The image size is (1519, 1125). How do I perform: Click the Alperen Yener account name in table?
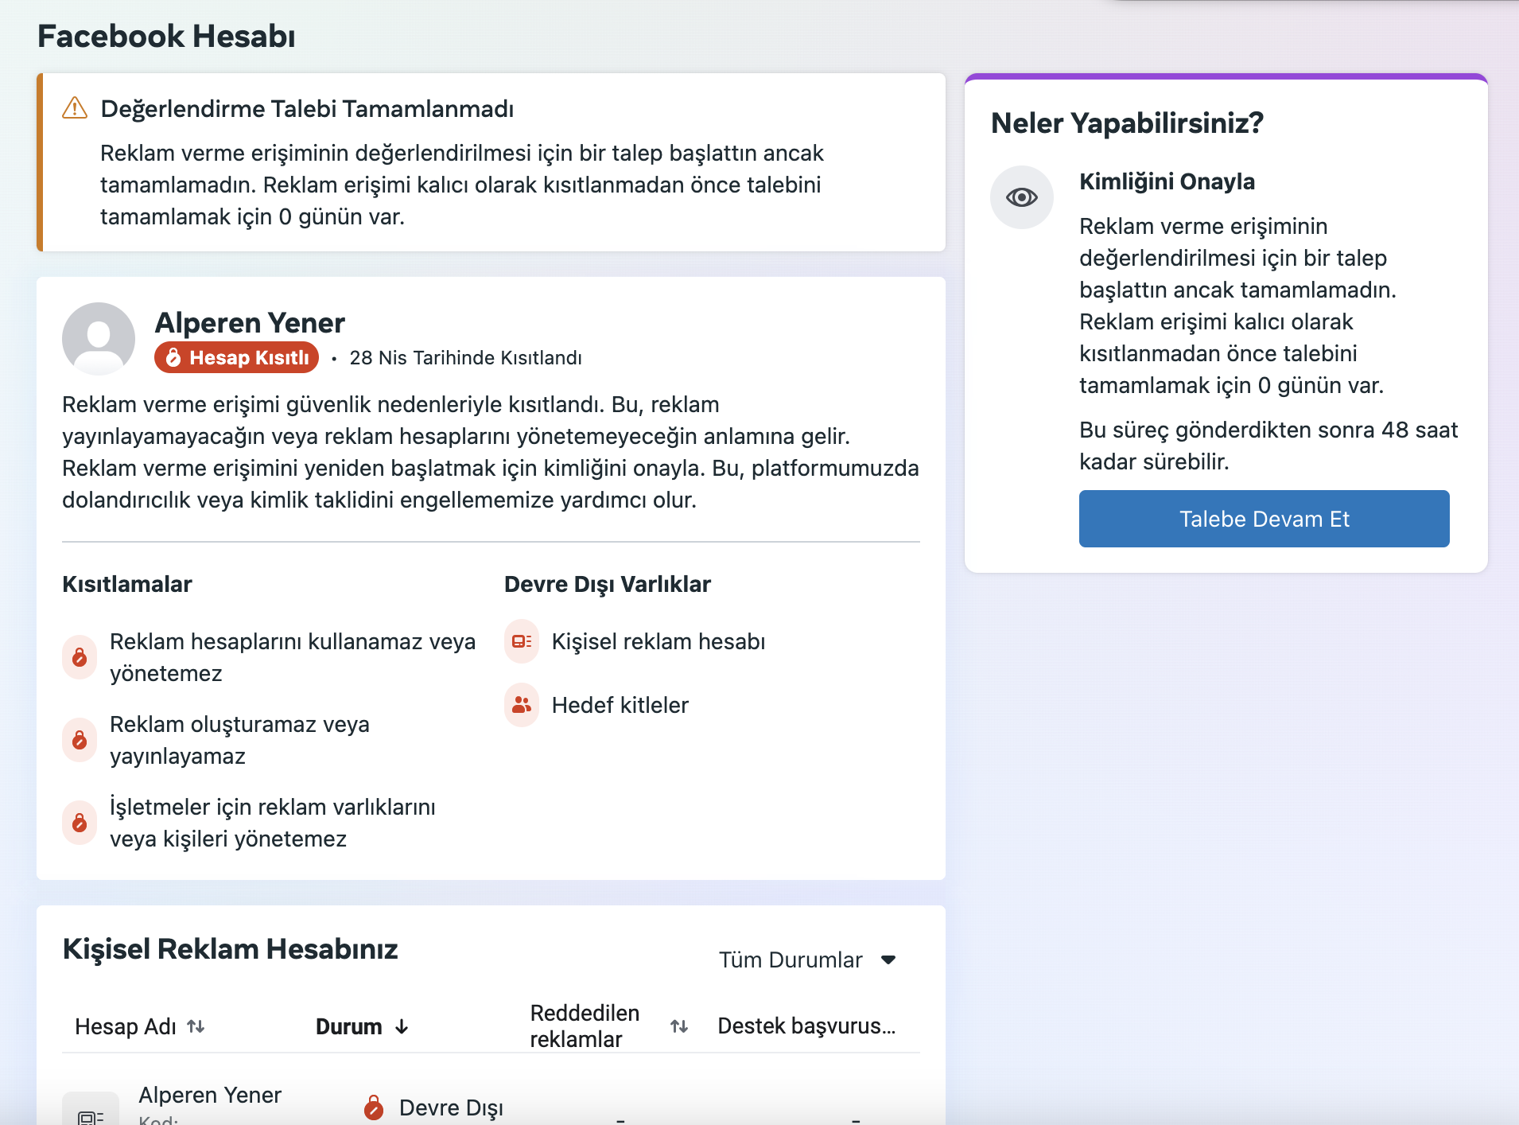(210, 1095)
